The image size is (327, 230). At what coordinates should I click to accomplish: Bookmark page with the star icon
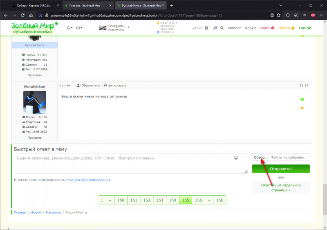coord(279,15)
